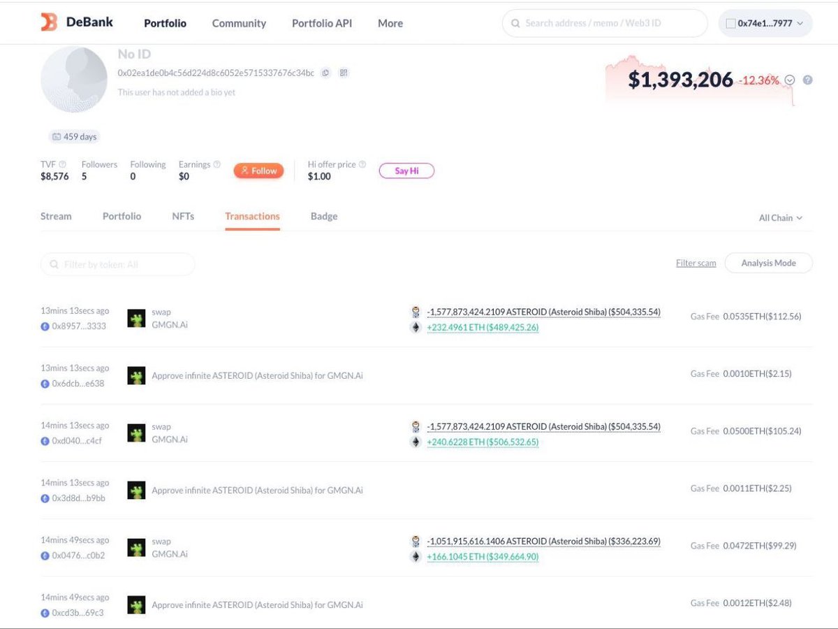Image resolution: width=838 pixels, height=629 pixels.
Task: Go to Portfolio in top navigation
Action: coord(165,23)
